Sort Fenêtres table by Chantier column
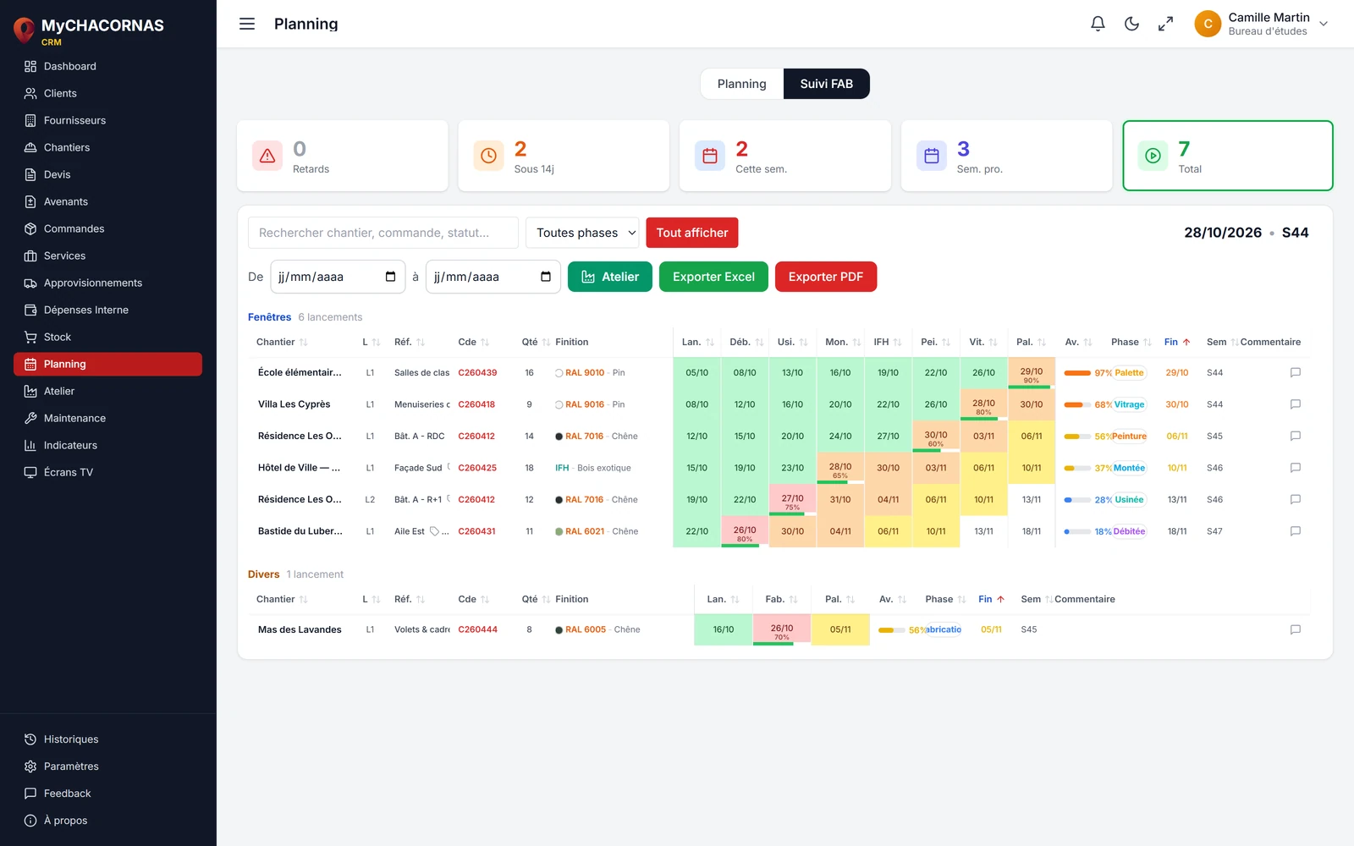Screen dimensions: 1354x846 (x=282, y=342)
